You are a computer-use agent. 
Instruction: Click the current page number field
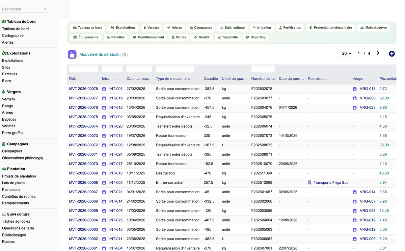(358, 53)
